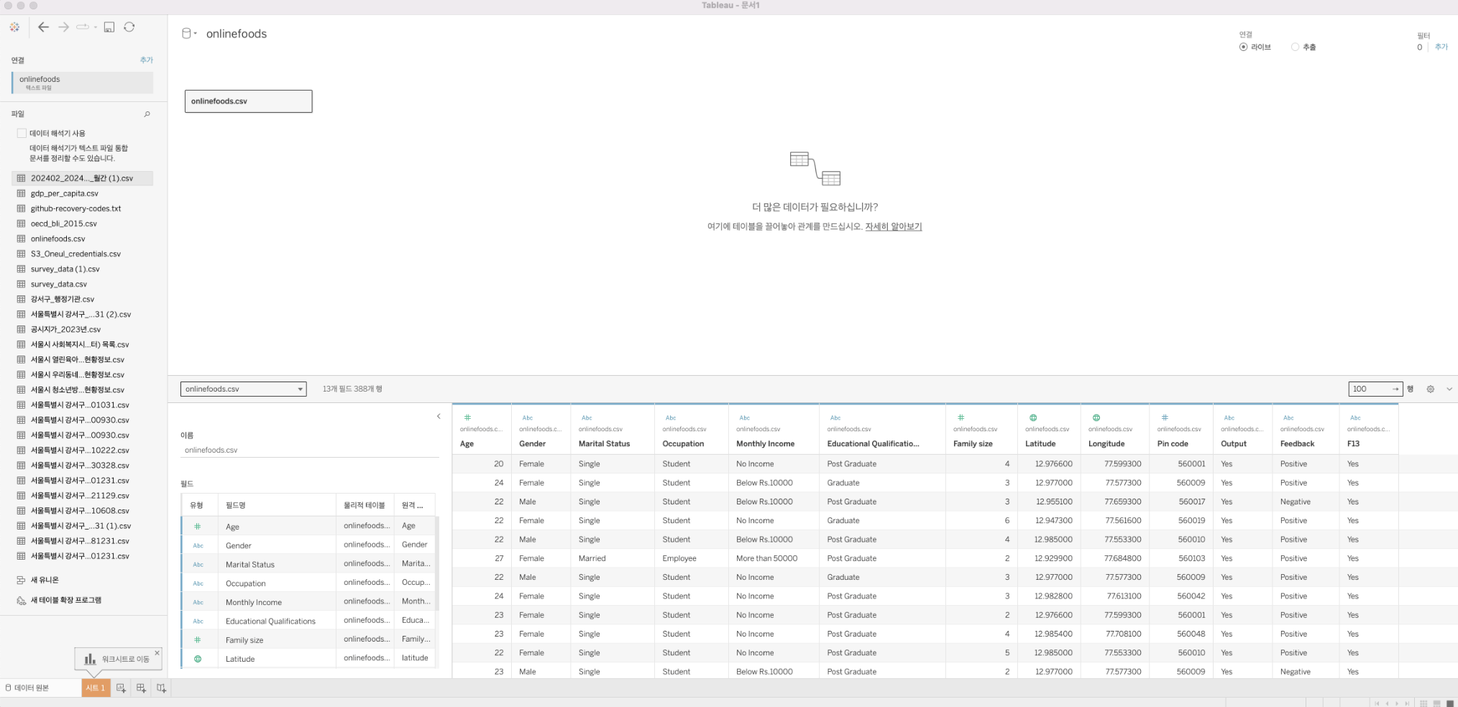This screenshot has width=1458, height=707.
Task: Click the Feedback column Abc type icon
Action: pos(1288,417)
